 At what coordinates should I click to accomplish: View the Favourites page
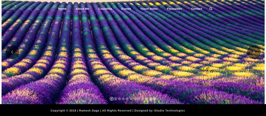click(174, 9)
